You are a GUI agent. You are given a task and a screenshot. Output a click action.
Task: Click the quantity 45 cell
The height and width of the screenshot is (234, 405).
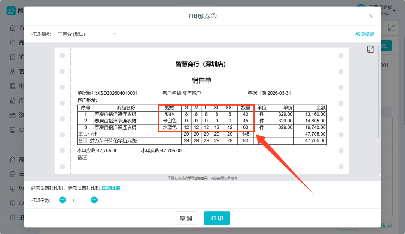[x=246, y=121]
